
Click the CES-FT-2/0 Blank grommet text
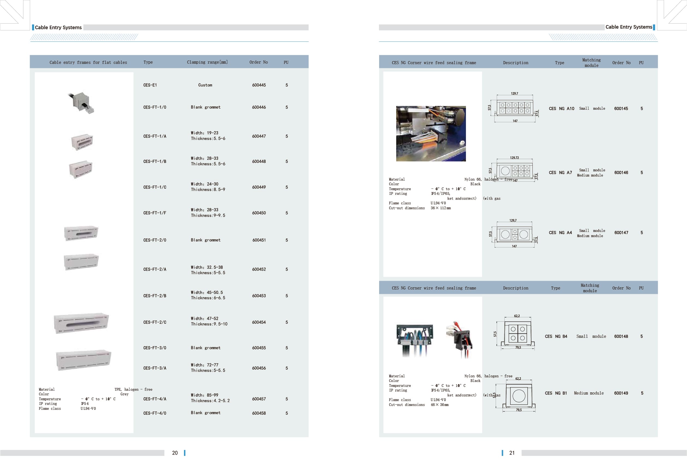pyautogui.click(x=206, y=240)
